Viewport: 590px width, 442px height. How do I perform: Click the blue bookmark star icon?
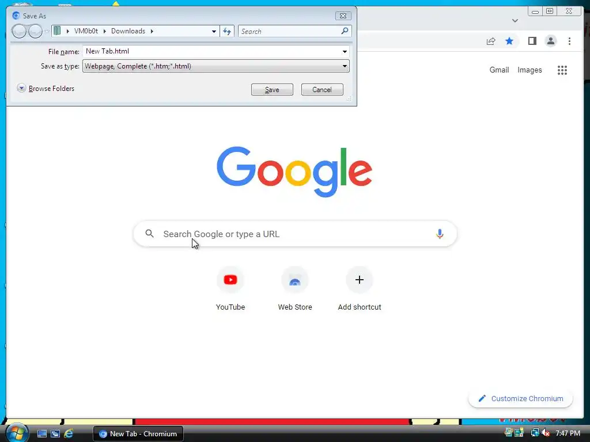coord(509,41)
